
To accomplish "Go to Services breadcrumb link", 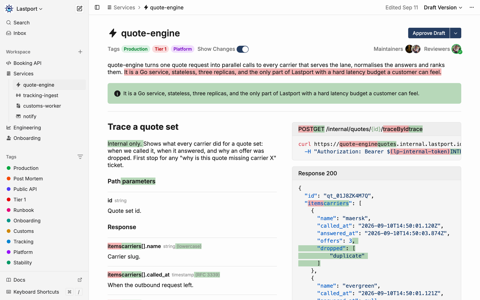I will point(121,7).
